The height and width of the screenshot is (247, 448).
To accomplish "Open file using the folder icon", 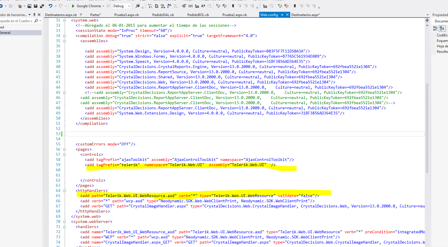I will [x=29, y=6].
